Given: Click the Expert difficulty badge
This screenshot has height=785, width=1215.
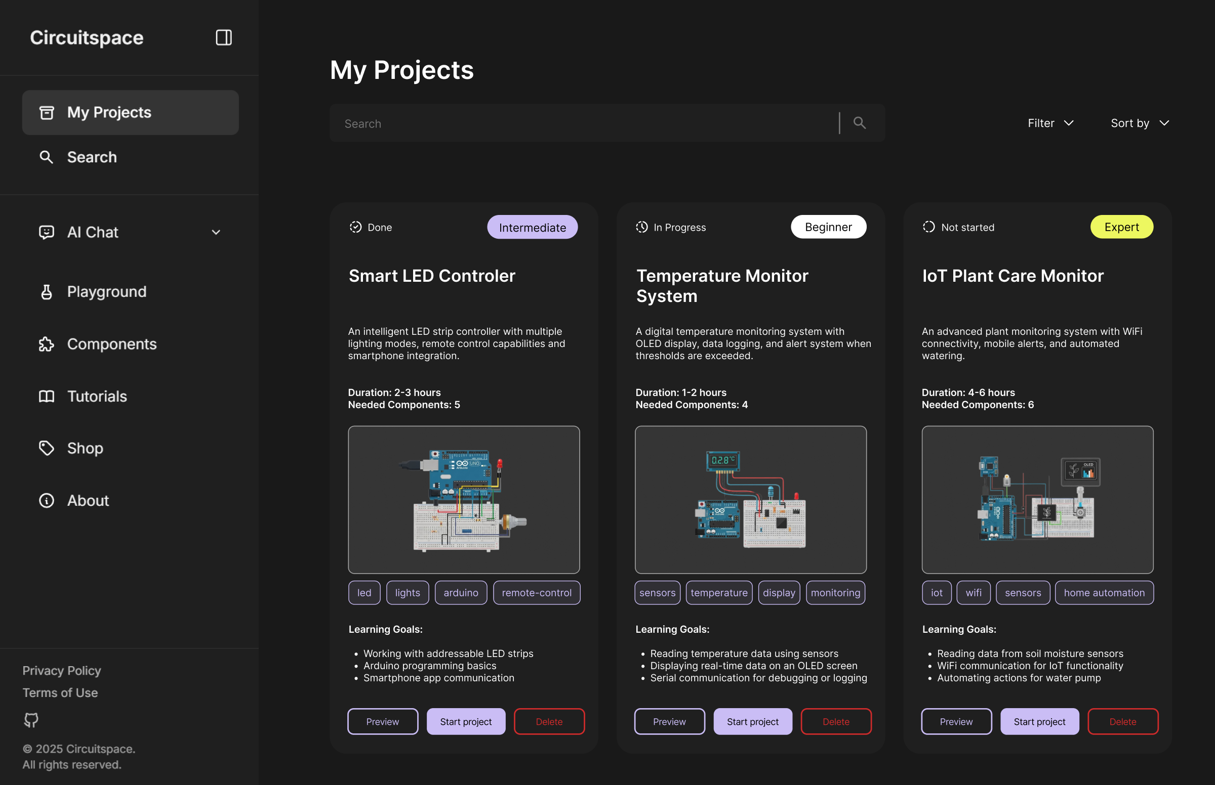Looking at the screenshot, I should click(1121, 227).
